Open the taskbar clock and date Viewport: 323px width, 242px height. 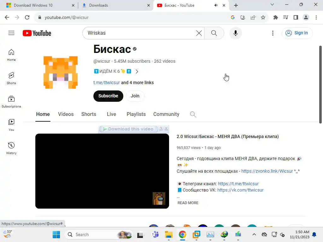(x=300, y=234)
